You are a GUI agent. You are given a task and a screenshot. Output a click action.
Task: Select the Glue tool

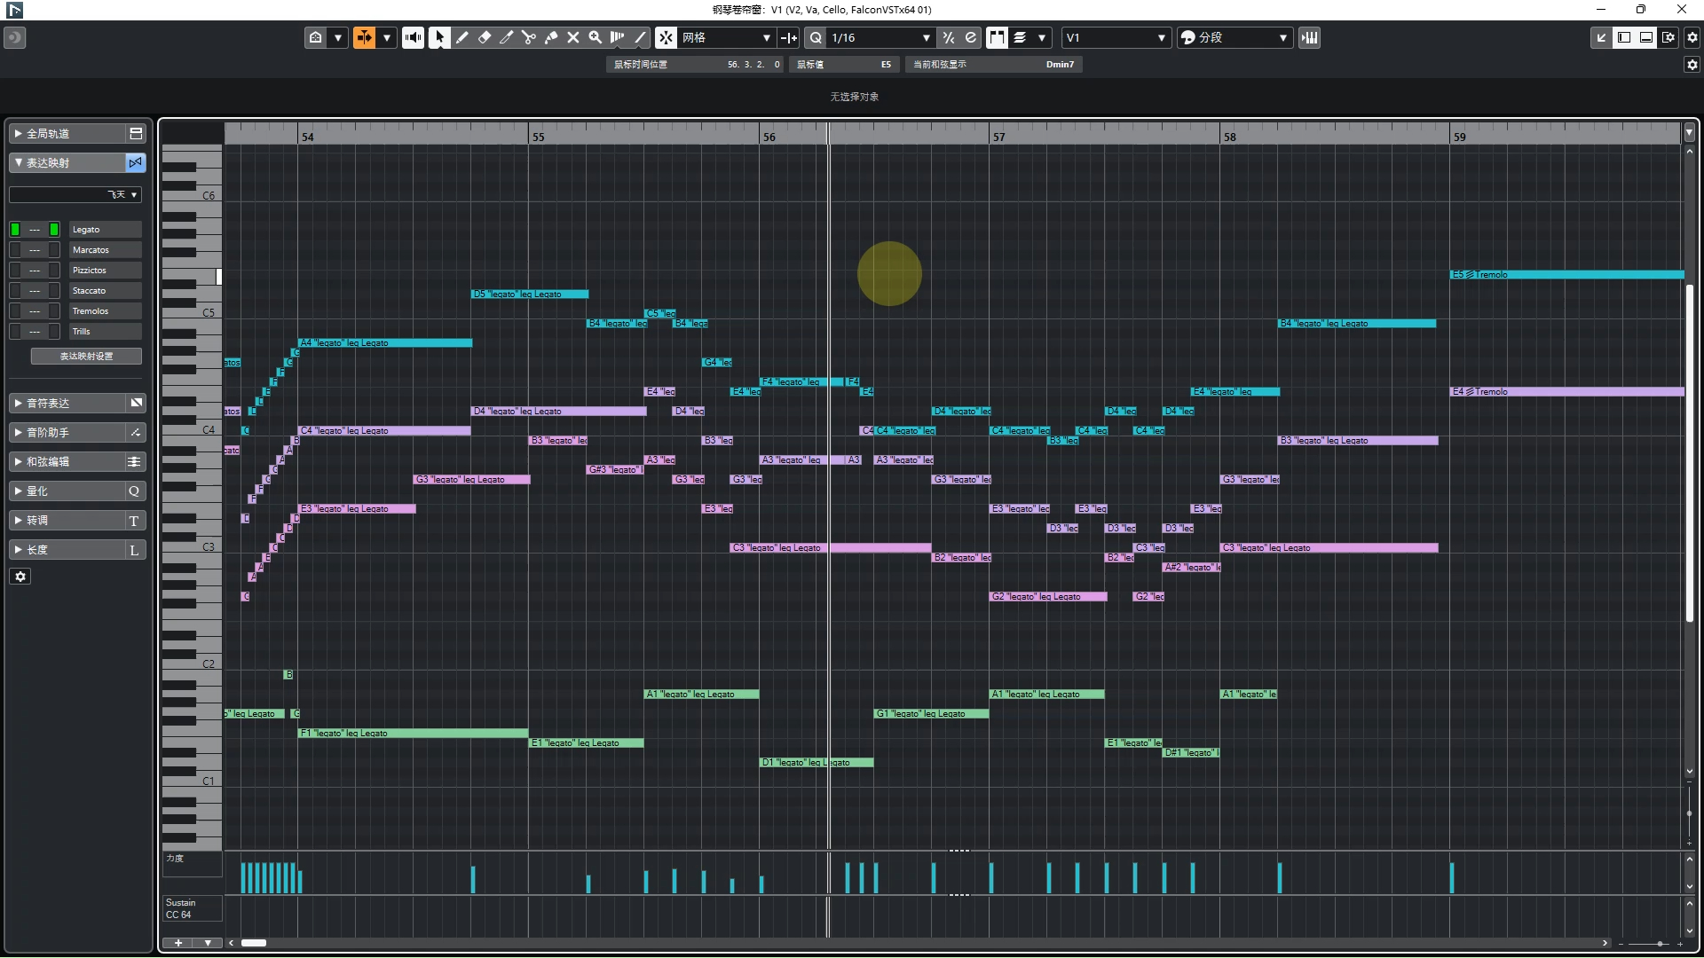[x=551, y=37]
